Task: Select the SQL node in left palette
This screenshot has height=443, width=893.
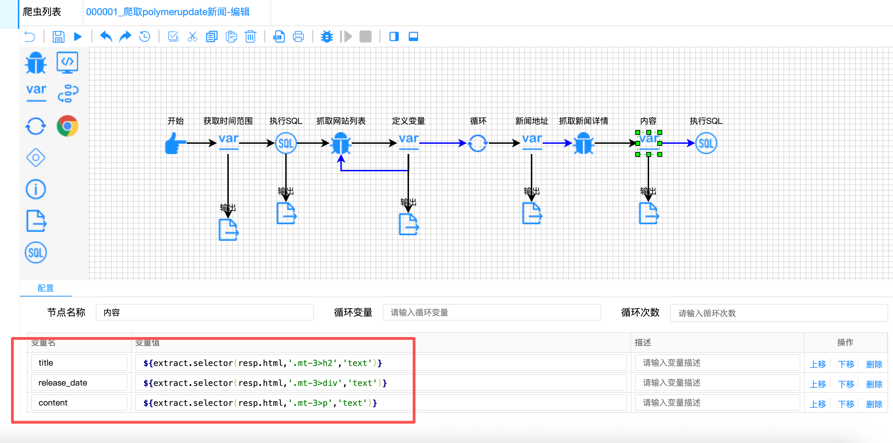Action: (36, 253)
